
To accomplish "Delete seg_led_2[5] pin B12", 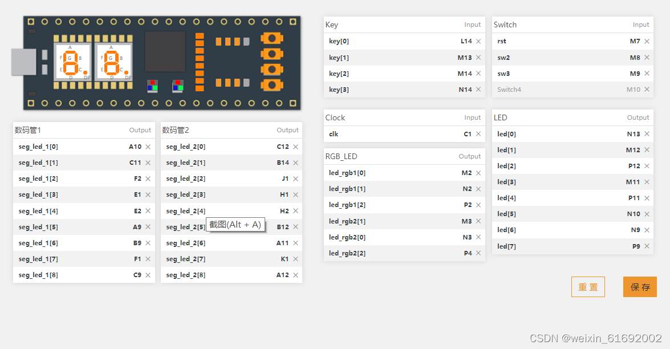I will [296, 227].
